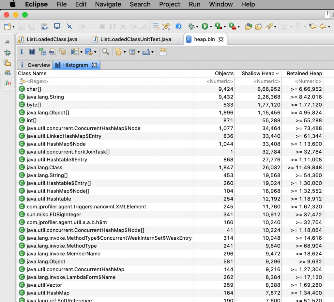Select the java.util.HashMap$Node row
The width and height of the screenshot is (334, 302).
(170, 144)
